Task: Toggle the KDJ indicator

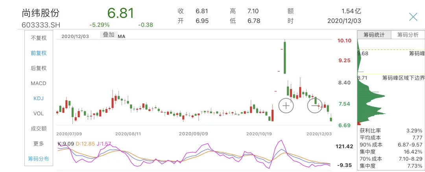Action: pyautogui.click(x=39, y=99)
